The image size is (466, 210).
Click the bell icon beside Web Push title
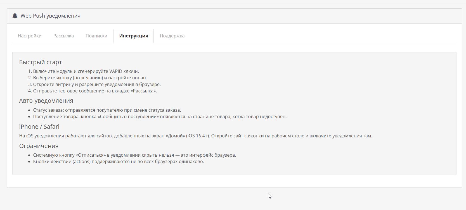tap(15, 16)
